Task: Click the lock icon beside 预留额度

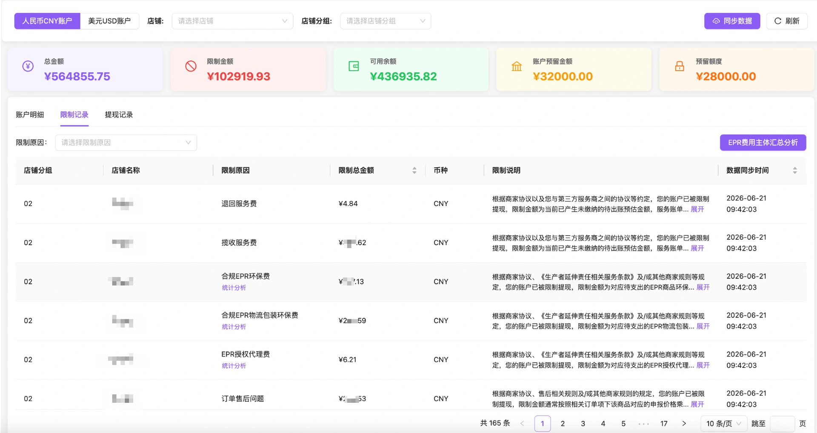Action: tap(680, 66)
